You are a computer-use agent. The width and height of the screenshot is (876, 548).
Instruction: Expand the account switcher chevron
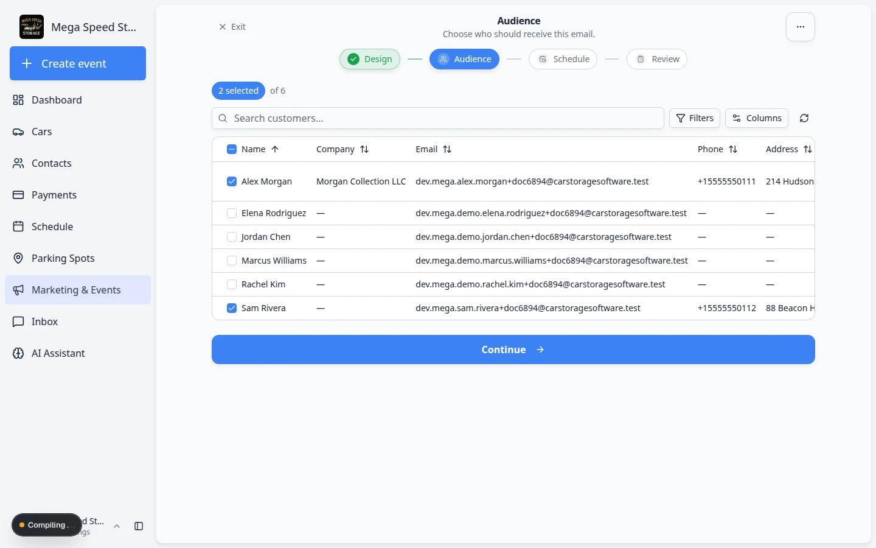pos(117,526)
